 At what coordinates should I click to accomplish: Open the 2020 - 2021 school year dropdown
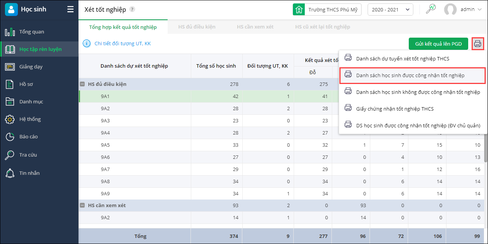(x=390, y=10)
